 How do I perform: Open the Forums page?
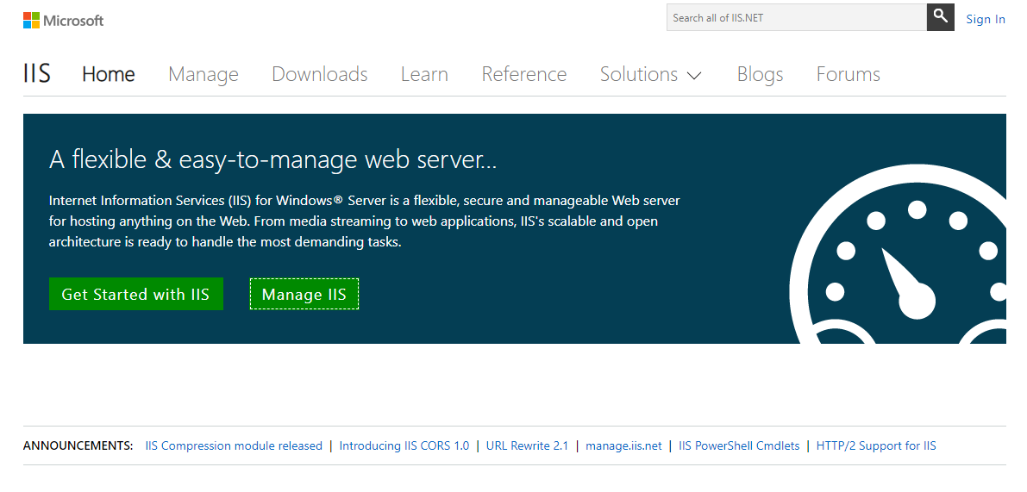848,75
